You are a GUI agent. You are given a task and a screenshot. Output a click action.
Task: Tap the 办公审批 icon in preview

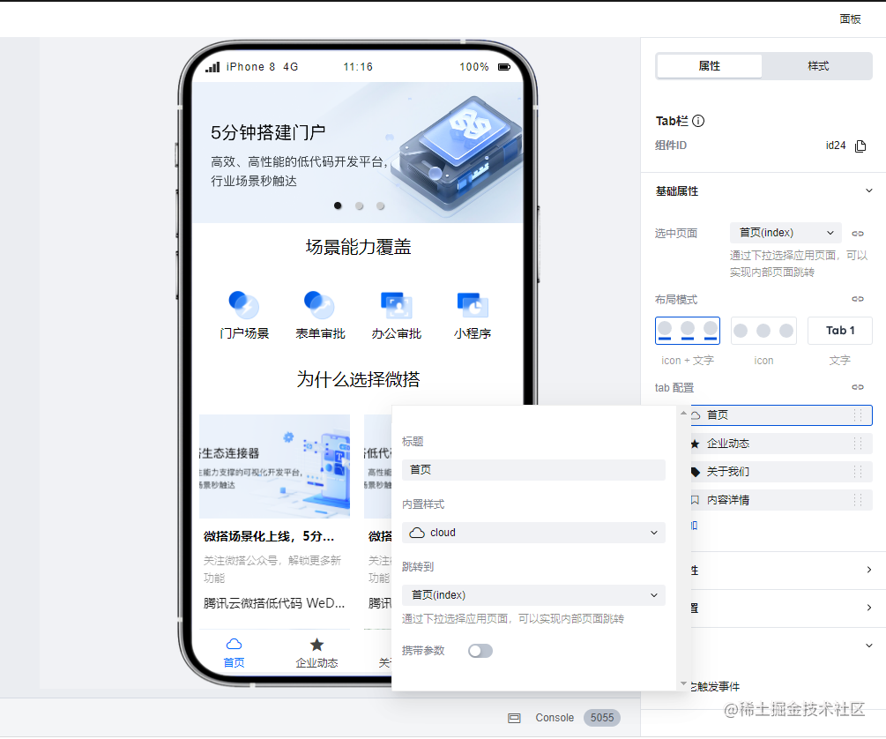(x=396, y=305)
